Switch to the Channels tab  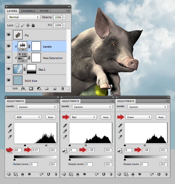(x=28, y=11)
